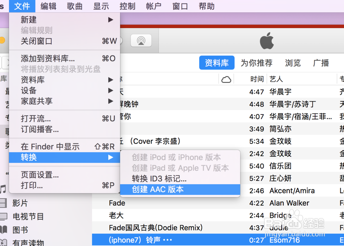Open the 控制 menu
Screen dimensions: 344x246
(x=127, y=6)
